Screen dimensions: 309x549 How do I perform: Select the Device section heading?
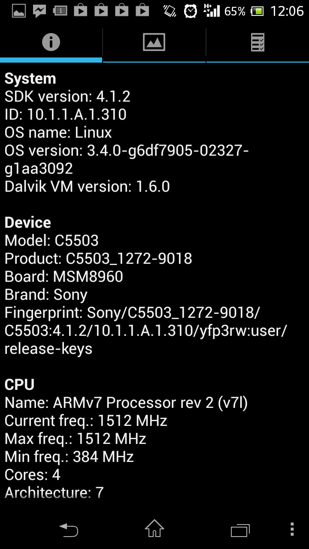click(27, 223)
